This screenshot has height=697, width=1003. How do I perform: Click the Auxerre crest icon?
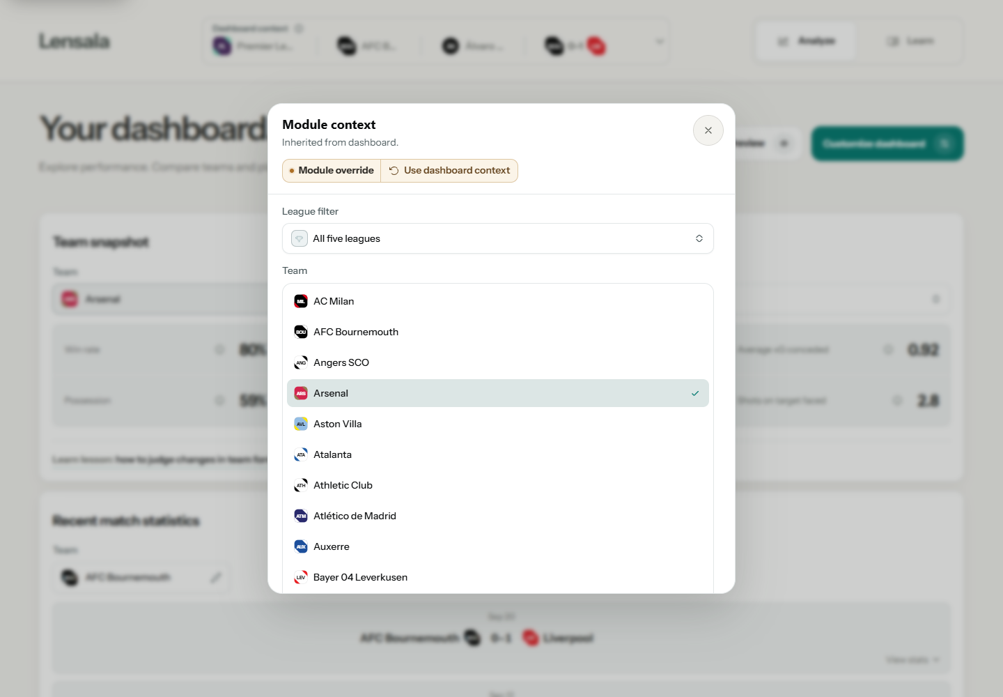click(301, 546)
